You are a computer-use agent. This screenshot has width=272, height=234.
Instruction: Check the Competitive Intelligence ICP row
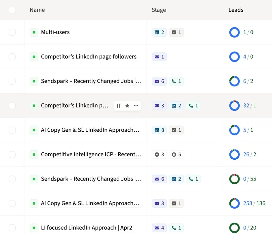tap(12, 154)
